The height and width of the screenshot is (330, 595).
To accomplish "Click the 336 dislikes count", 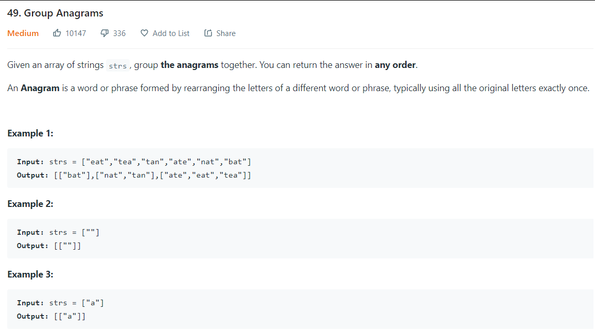I will pyautogui.click(x=119, y=33).
